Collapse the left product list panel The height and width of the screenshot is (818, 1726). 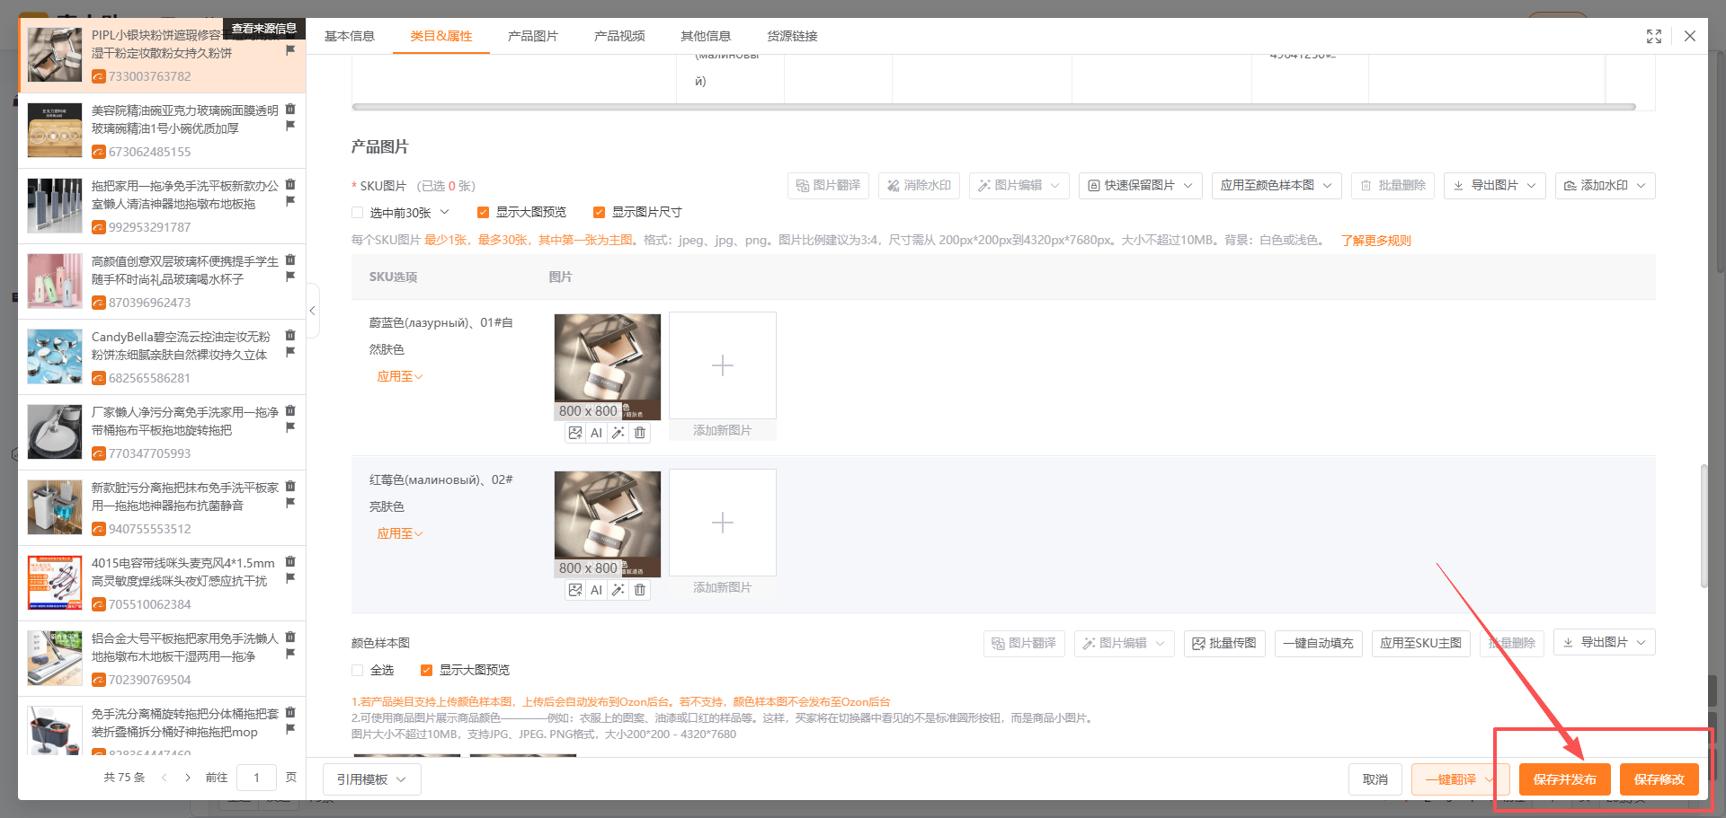point(313,311)
